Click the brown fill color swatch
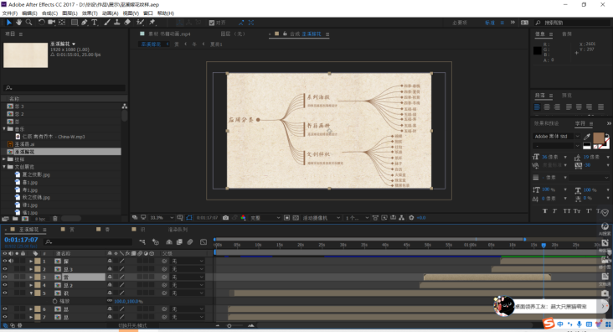The height and width of the screenshot is (332, 613). pyautogui.click(x=598, y=137)
